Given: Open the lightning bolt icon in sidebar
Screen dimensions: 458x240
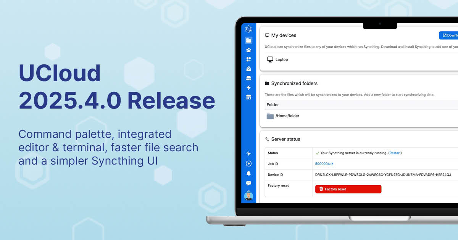Looking at the screenshot, I should click(x=248, y=88).
